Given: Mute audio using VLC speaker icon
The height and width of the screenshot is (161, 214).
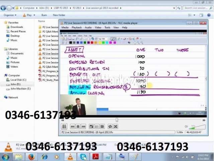Looking at the screenshot, I should tap(186, 127).
